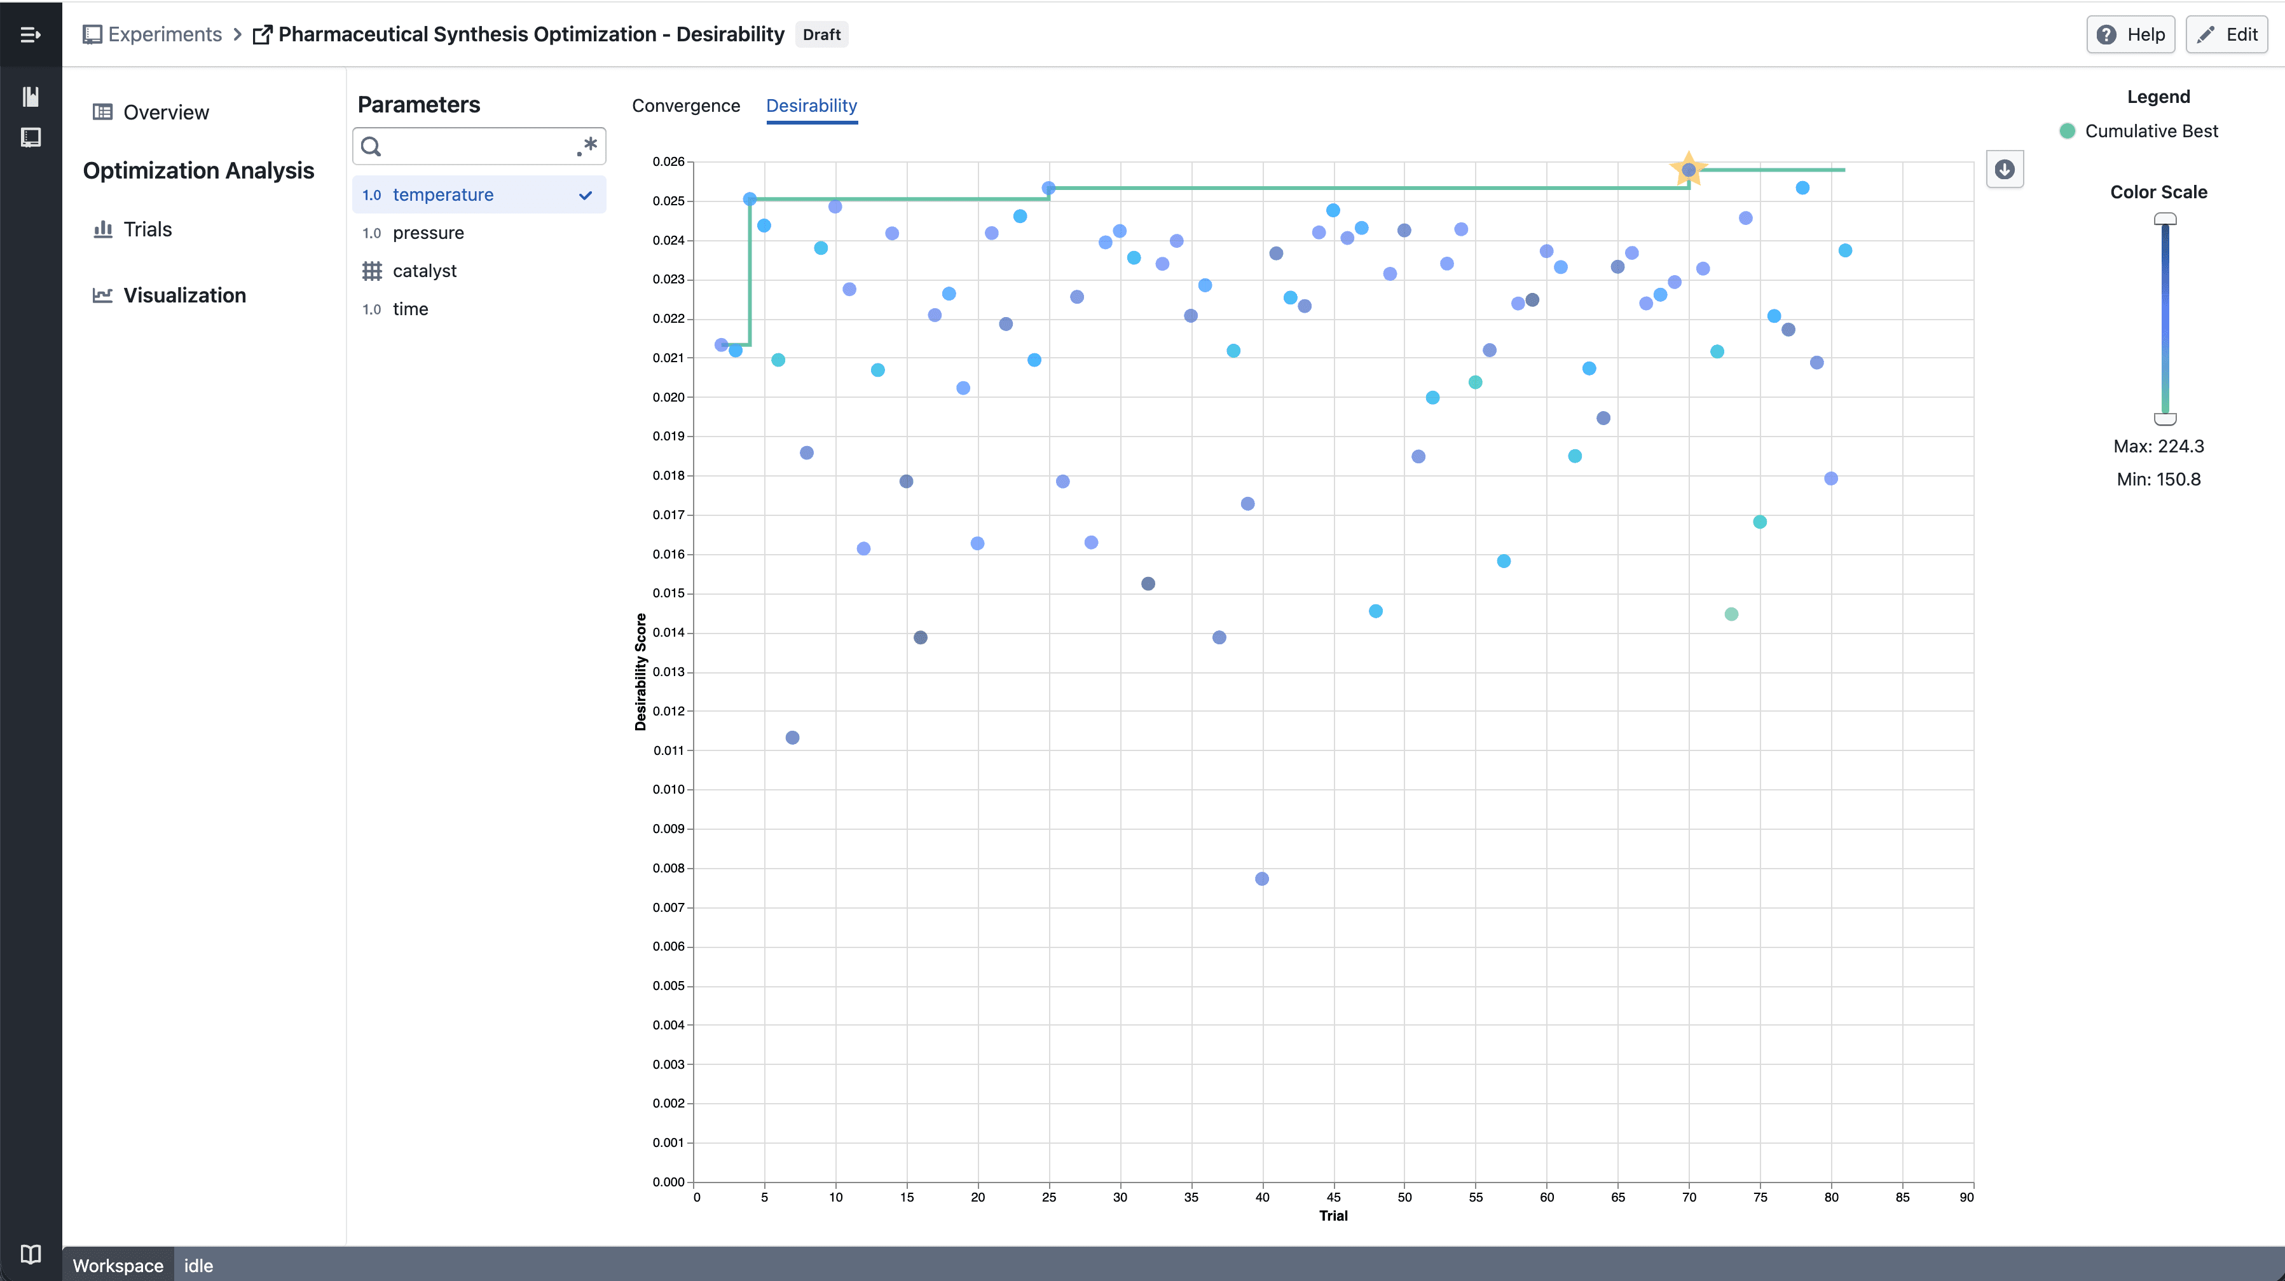The height and width of the screenshot is (1281, 2285).
Task: Click the Cumulative Best legend dot
Action: click(x=2067, y=131)
